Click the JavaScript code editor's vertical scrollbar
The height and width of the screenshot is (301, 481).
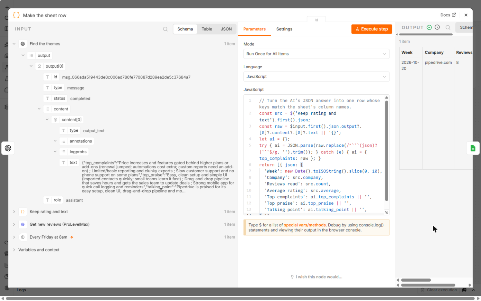coord(386,151)
